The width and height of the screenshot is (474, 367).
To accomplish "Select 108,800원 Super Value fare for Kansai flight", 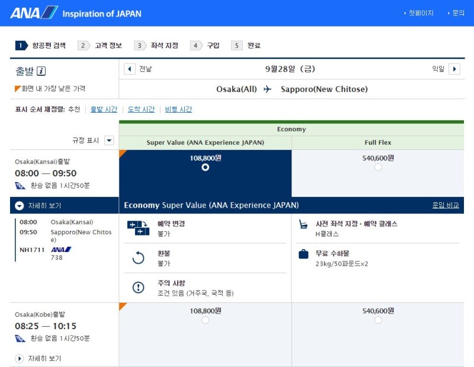I will [205, 167].
